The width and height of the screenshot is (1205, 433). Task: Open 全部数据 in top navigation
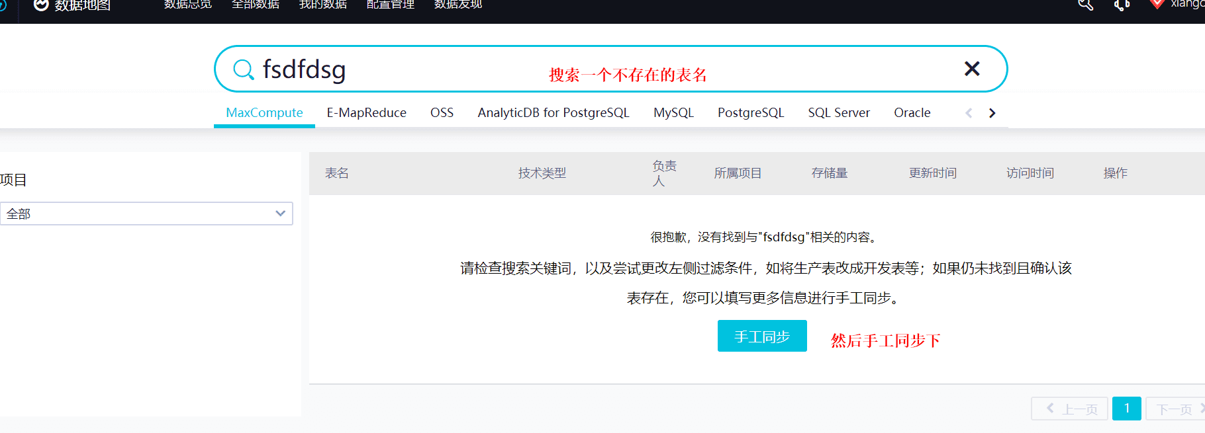tap(256, 4)
